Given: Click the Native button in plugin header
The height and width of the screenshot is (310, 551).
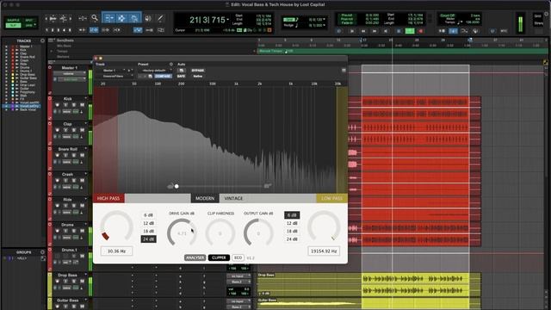Looking at the screenshot, I should [x=198, y=77].
